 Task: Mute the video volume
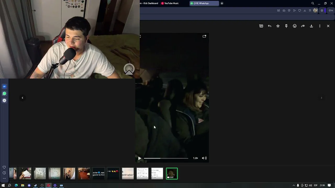point(204,158)
